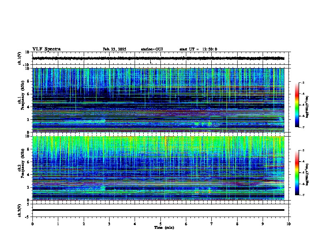Click the 2 kHz tick on ch.2 frequency axis
Viewport: 325px width, 251px height.
coord(28,187)
